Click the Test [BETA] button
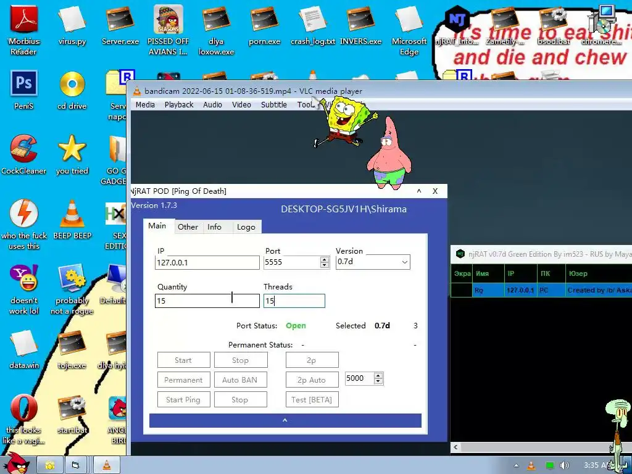This screenshot has height=474, width=632. [x=312, y=399]
